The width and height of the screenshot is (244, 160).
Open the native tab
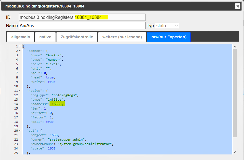45,37
